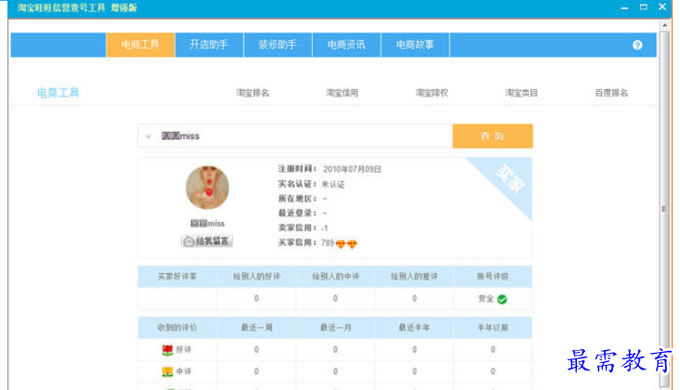Click the 半年以前 column header
The height and width of the screenshot is (390, 680).
[x=492, y=328]
